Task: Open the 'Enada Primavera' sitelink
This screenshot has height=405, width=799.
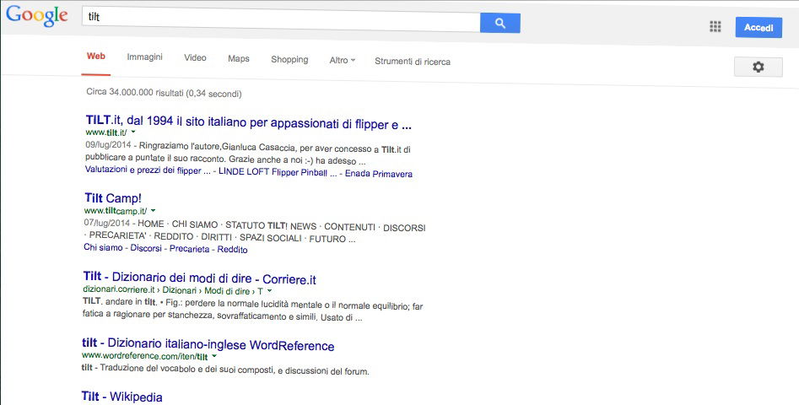Action: click(379, 174)
